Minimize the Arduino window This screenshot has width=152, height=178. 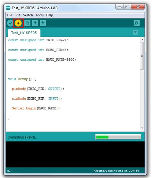click(120, 7)
